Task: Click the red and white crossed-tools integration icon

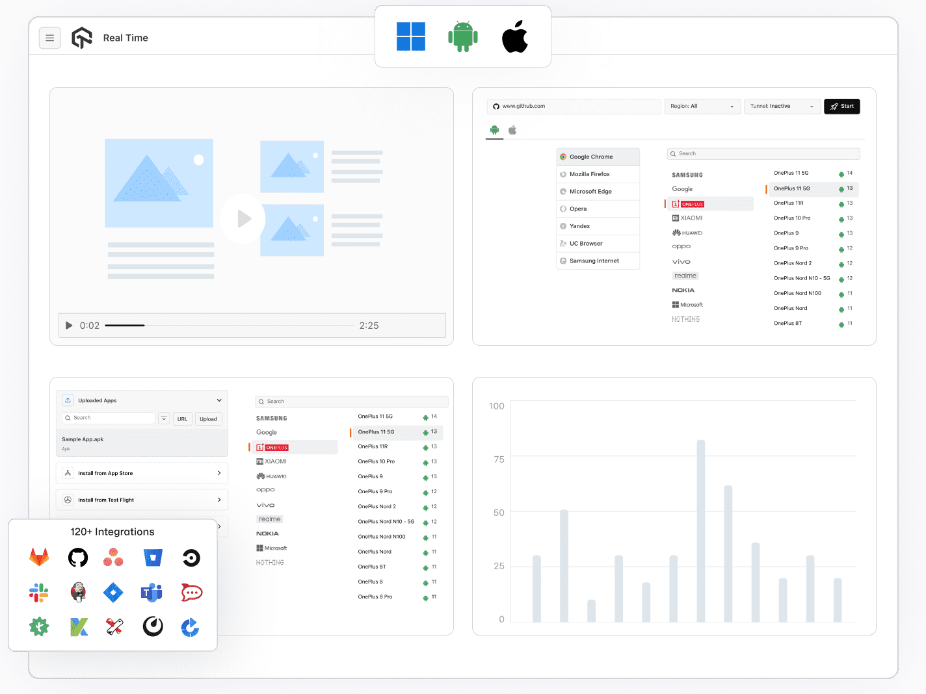Action: coord(114,626)
